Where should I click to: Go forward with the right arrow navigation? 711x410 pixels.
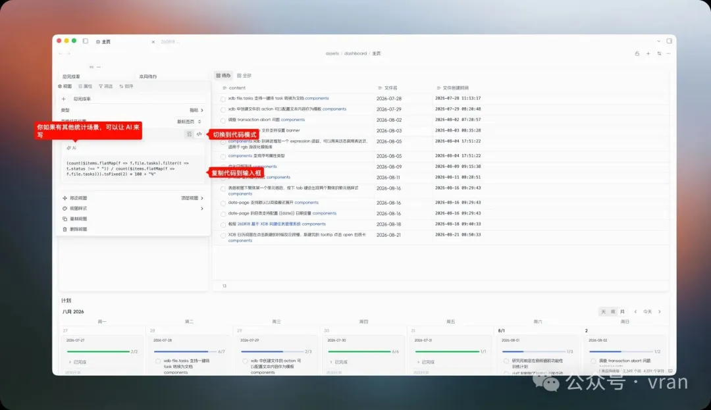tap(69, 53)
